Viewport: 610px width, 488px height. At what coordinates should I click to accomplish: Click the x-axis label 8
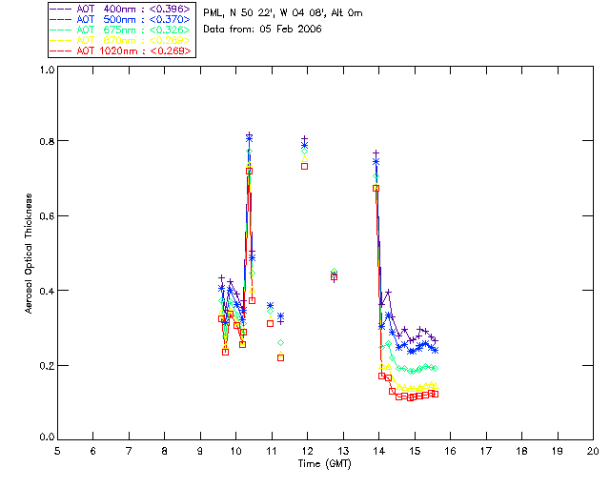pos(165,451)
